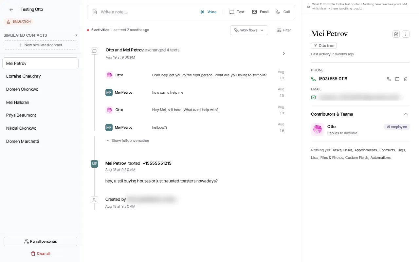Click the contact-created icon on the timeline
This screenshot has height=262, width=419.
[x=94, y=199]
